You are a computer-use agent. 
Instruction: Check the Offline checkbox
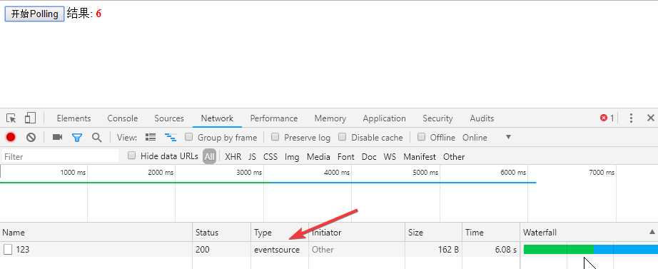click(421, 137)
